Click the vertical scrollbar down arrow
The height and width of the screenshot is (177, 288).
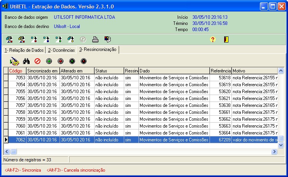click(281, 145)
